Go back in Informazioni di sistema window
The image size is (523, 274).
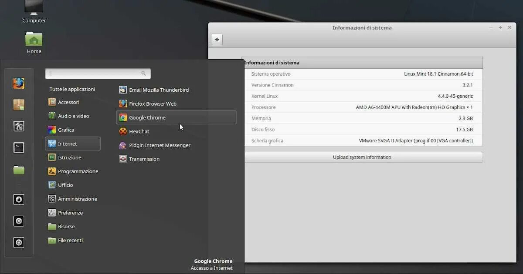point(217,40)
